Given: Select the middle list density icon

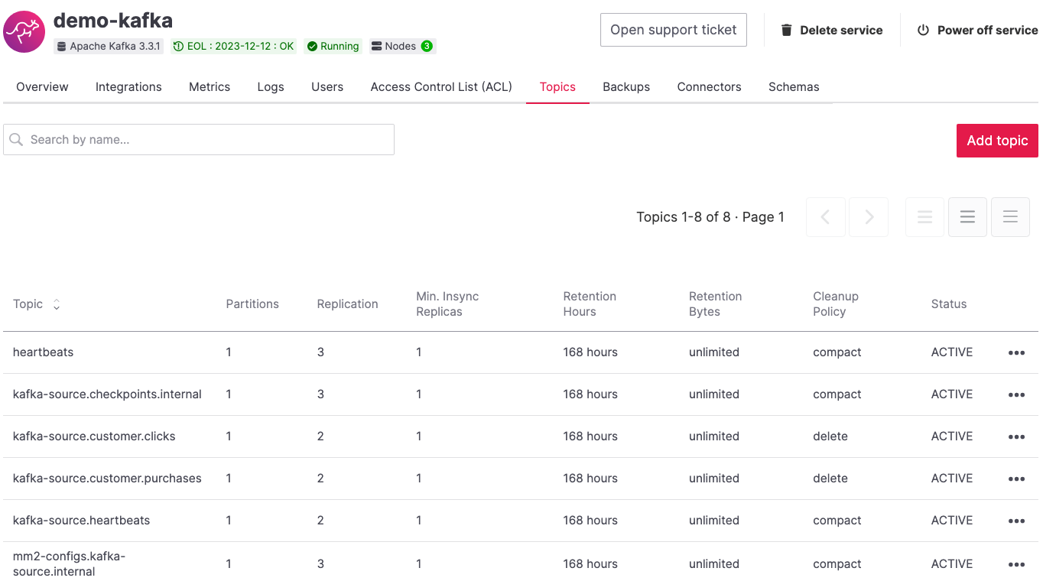Looking at the screenshot, I should (967, 216).
